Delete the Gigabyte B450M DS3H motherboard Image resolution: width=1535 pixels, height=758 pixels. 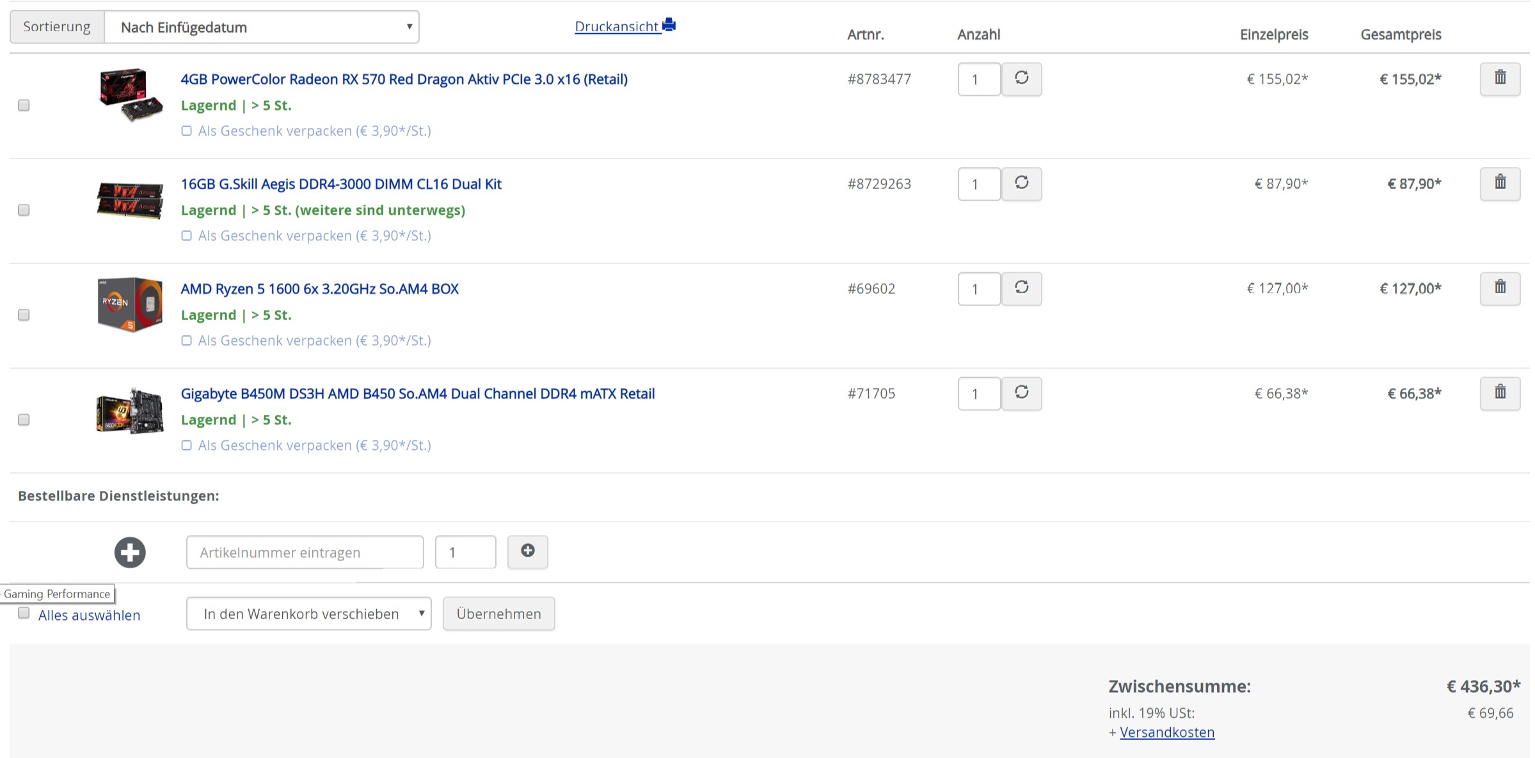(x=1499, y=393)
